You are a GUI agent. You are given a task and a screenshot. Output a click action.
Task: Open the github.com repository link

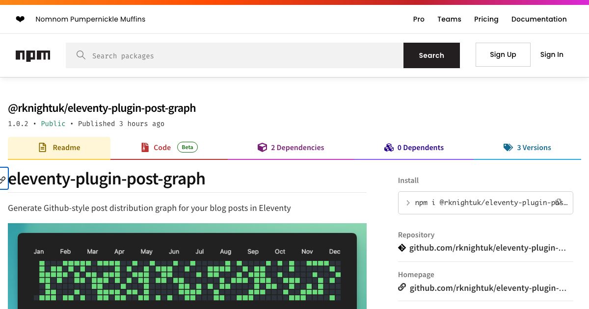pyautogui.click(x=487, y=248)
